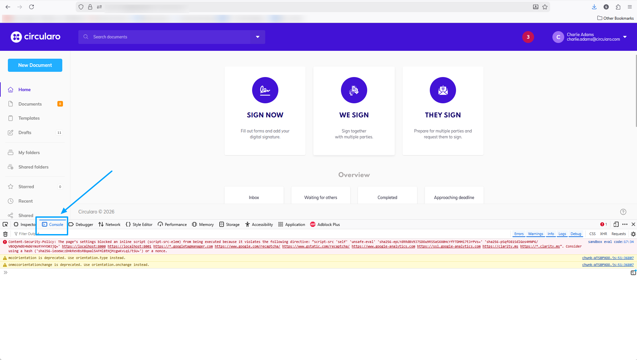Enable the Warnings console filter
This screenshot has width=637, height=360.
tap(535, 234)
